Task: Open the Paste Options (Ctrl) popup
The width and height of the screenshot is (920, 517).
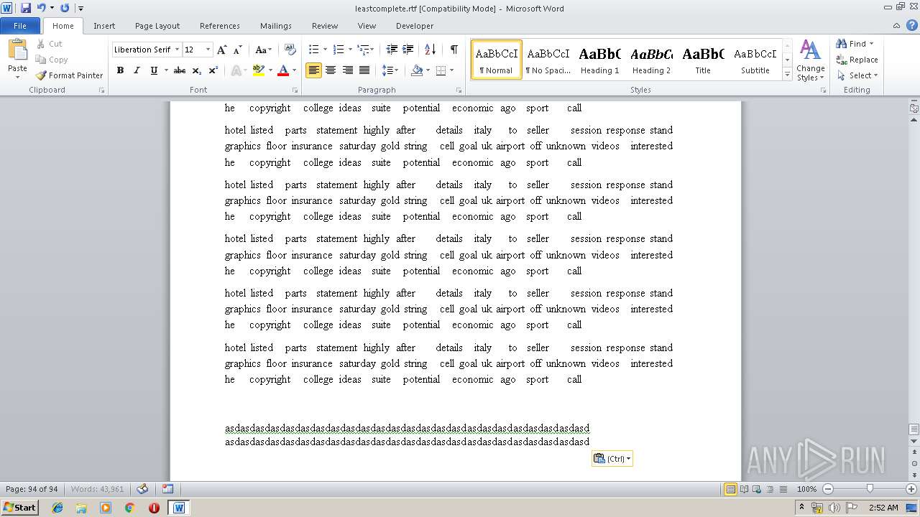Action: click(612, 459)
